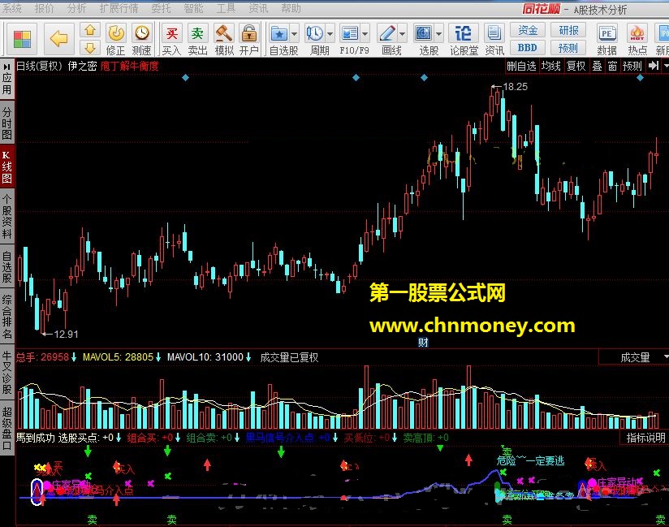Open the 论股堂 forum icon
Image resolution: width=669 pixels, height=527 pixels.
pyautogui.click(x=464, y=39)
